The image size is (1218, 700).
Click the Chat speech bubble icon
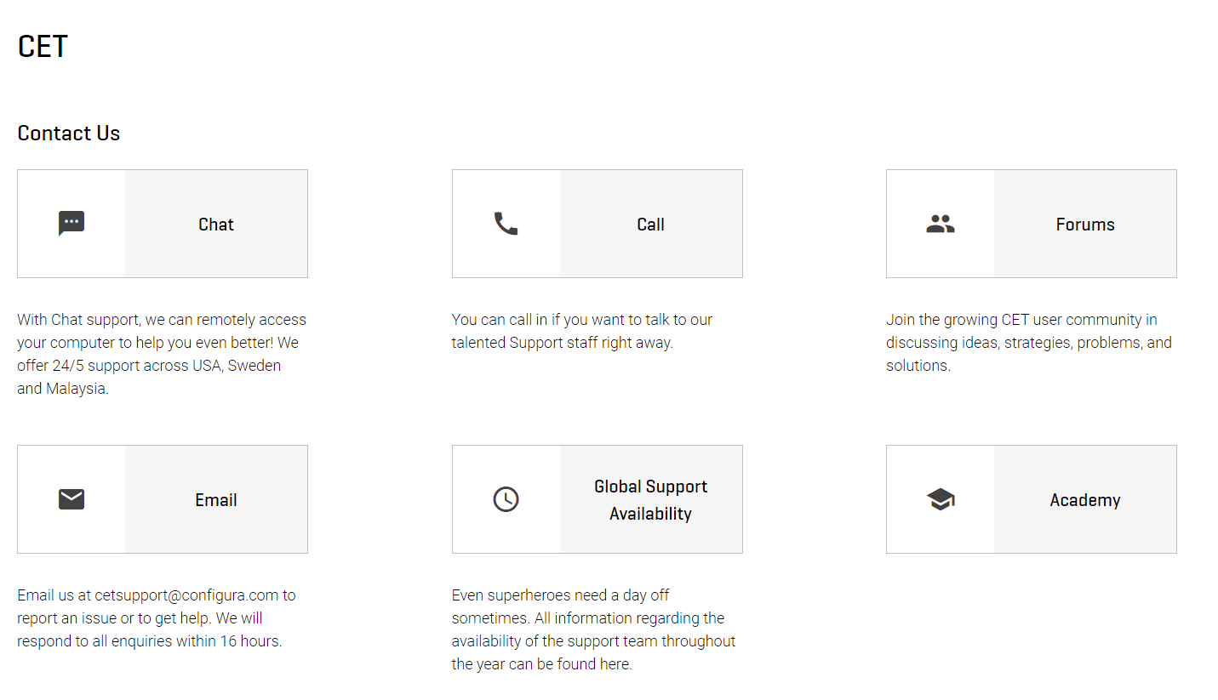(71, 224)
